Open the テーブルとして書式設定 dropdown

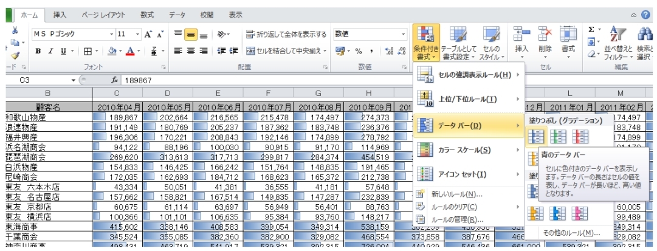(x=458, y=43)
